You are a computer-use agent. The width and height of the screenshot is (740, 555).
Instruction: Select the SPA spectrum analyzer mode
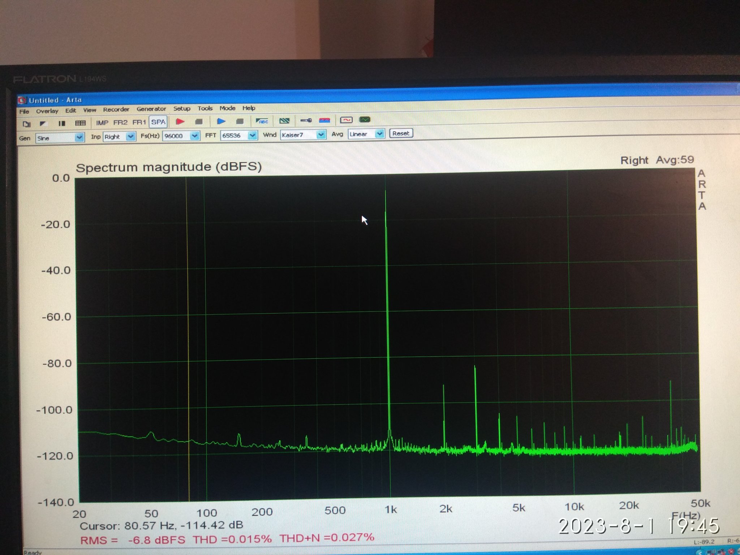[x=158, y=122]
